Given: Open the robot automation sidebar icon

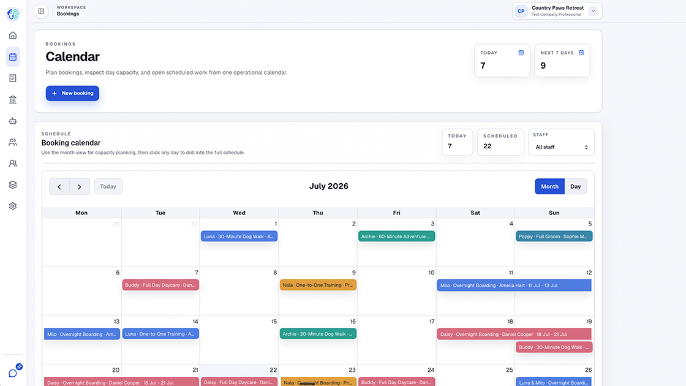Looking at the screenshot, I should click(x=13, y=121).
